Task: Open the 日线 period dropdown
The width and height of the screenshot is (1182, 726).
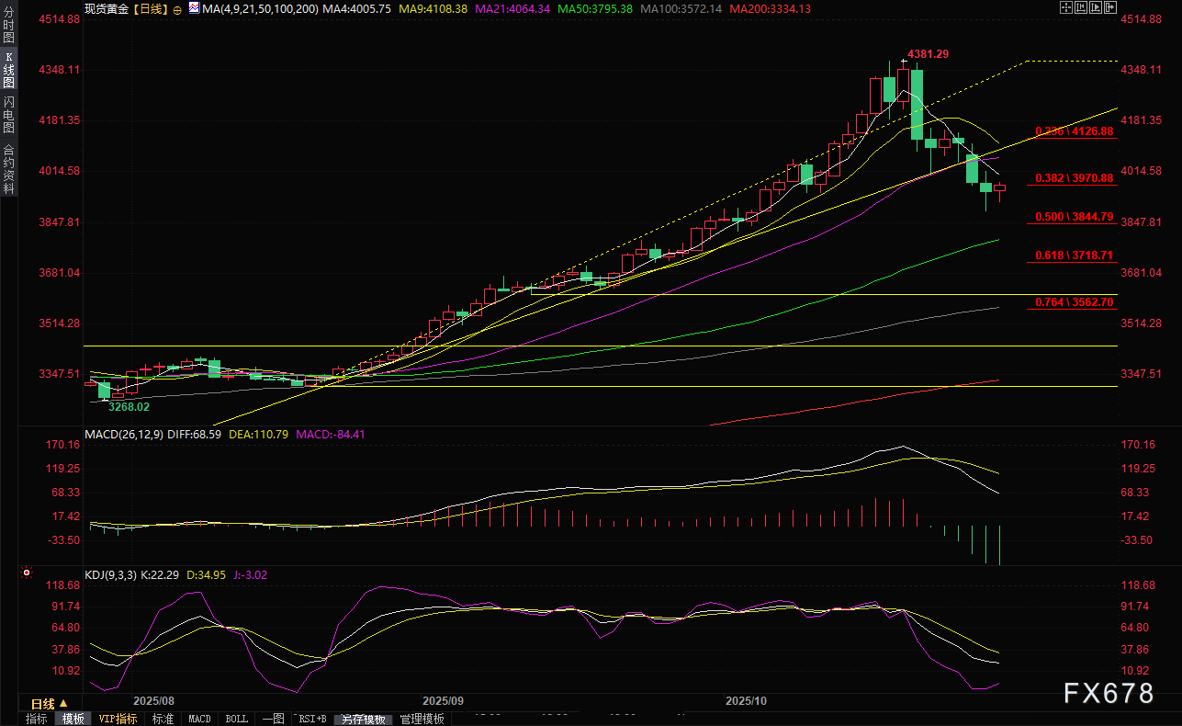Action: click(x=50, y=703)
